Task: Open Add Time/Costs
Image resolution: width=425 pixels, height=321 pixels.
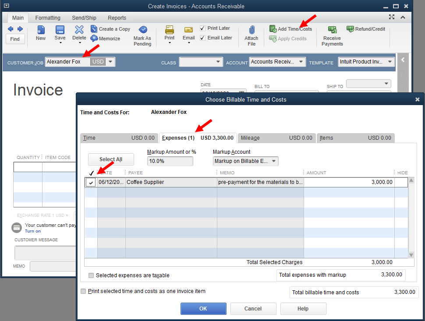Action: point(290,29)
